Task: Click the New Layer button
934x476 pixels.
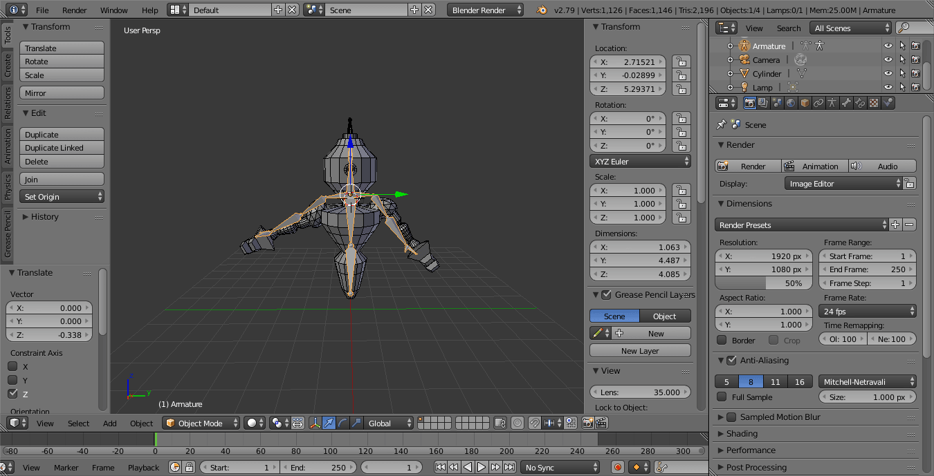Action: [x=639, y=350]
